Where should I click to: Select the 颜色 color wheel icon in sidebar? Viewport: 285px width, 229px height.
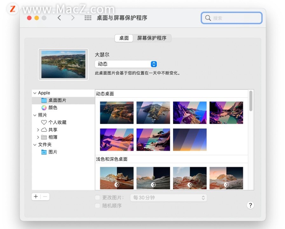point(44,108)
